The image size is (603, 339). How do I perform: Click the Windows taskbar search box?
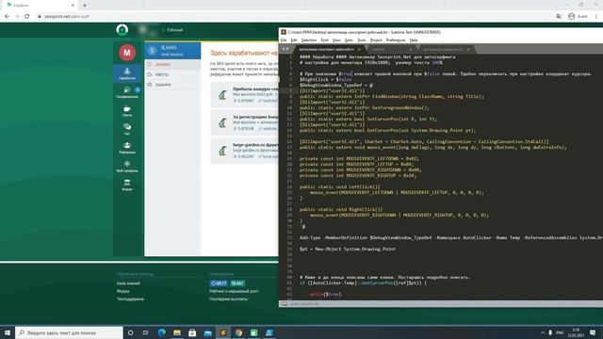(69, 332)
